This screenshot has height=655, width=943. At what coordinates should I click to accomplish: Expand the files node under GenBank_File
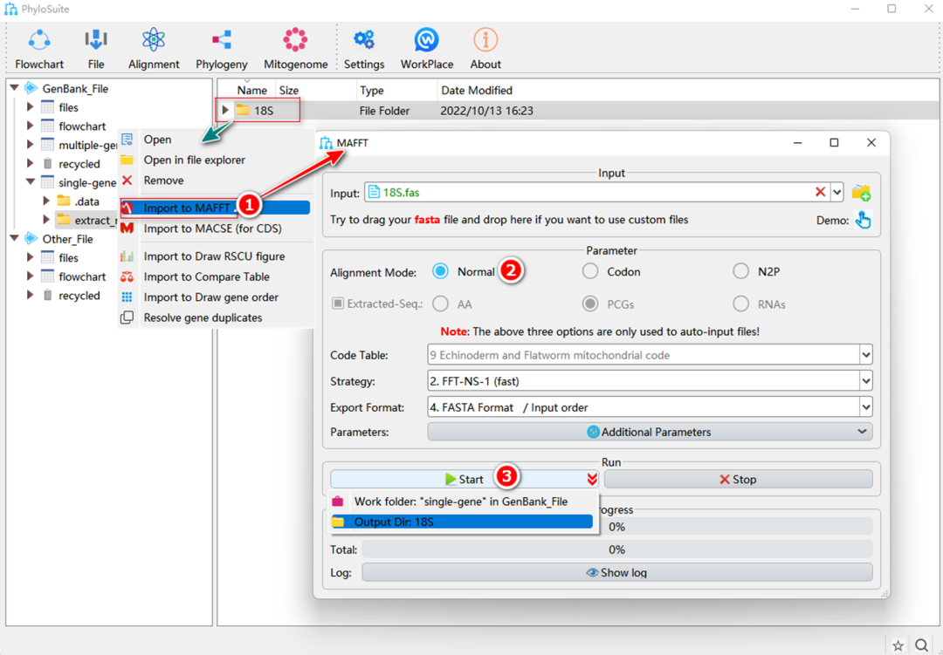(30, 107)
